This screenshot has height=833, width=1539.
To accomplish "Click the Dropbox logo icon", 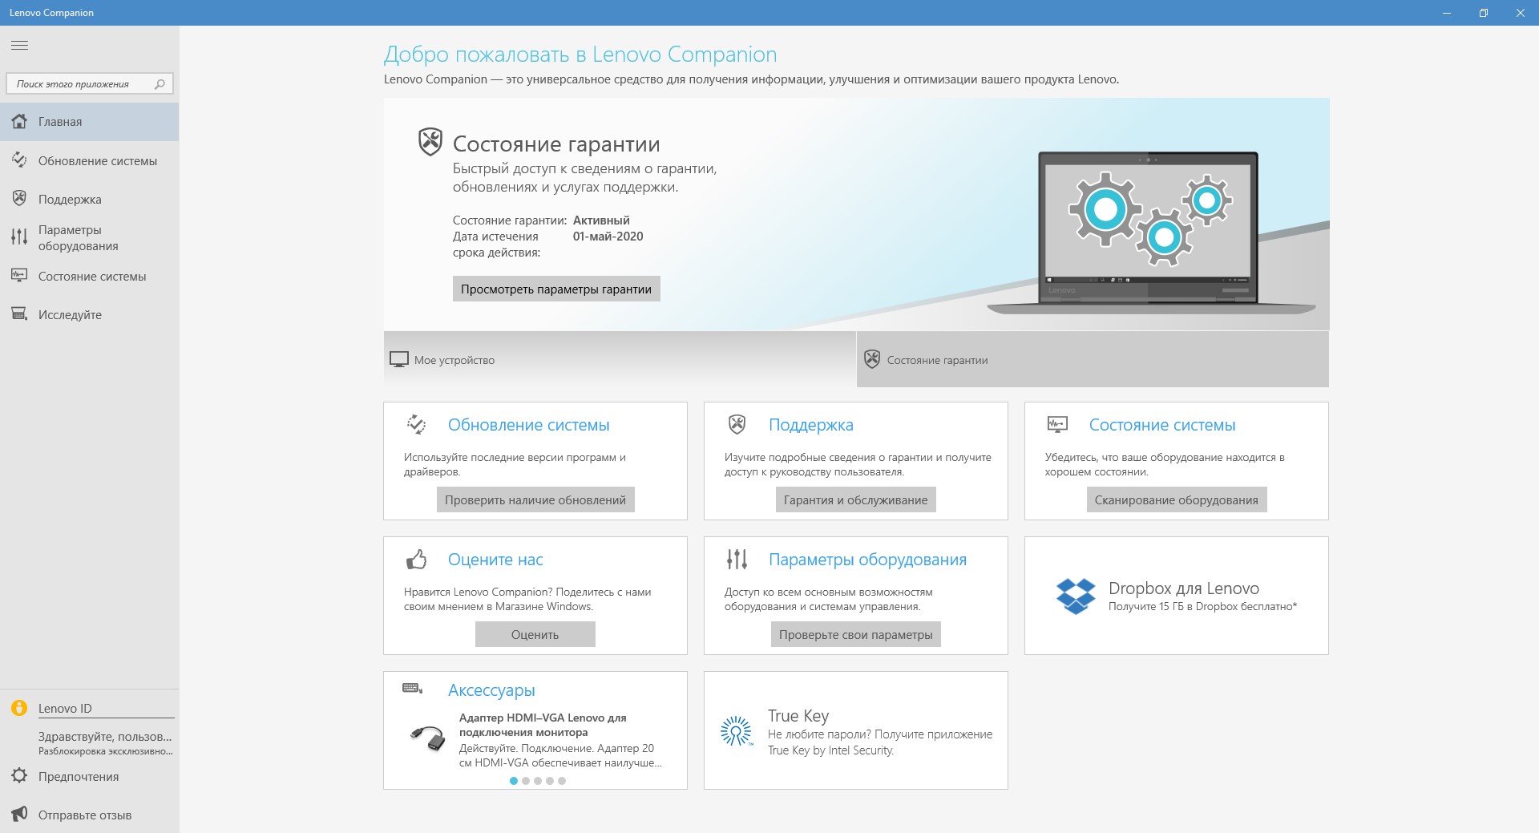I will tap(1076, 596).
